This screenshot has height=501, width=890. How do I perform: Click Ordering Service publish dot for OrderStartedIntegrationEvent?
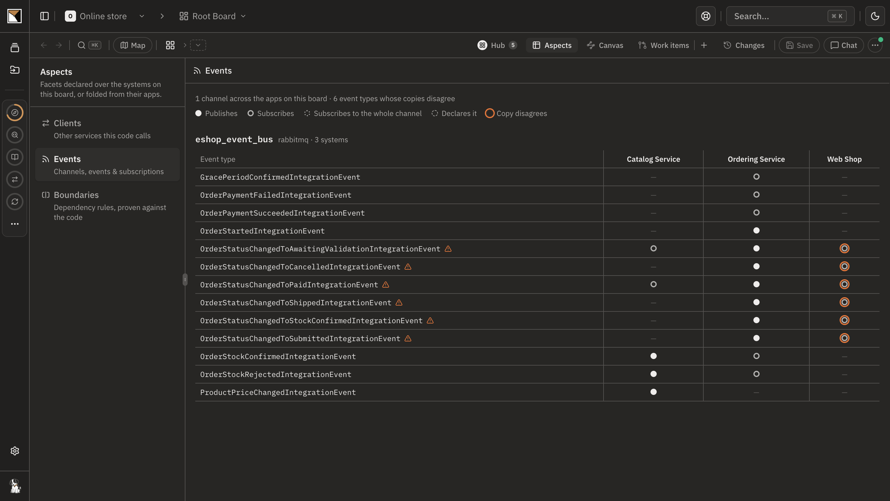click(x=756, y=230)
